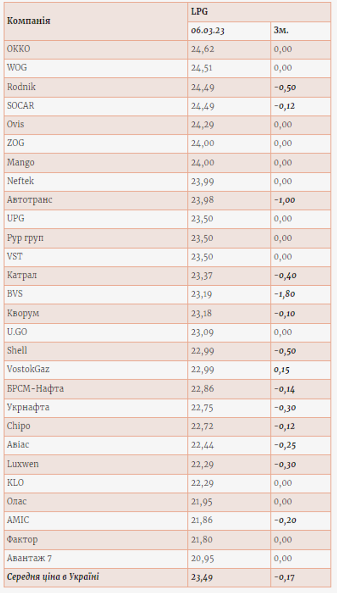Click the SOCAR change value -0,12
The image size is (337, 593).
point(285,106)
